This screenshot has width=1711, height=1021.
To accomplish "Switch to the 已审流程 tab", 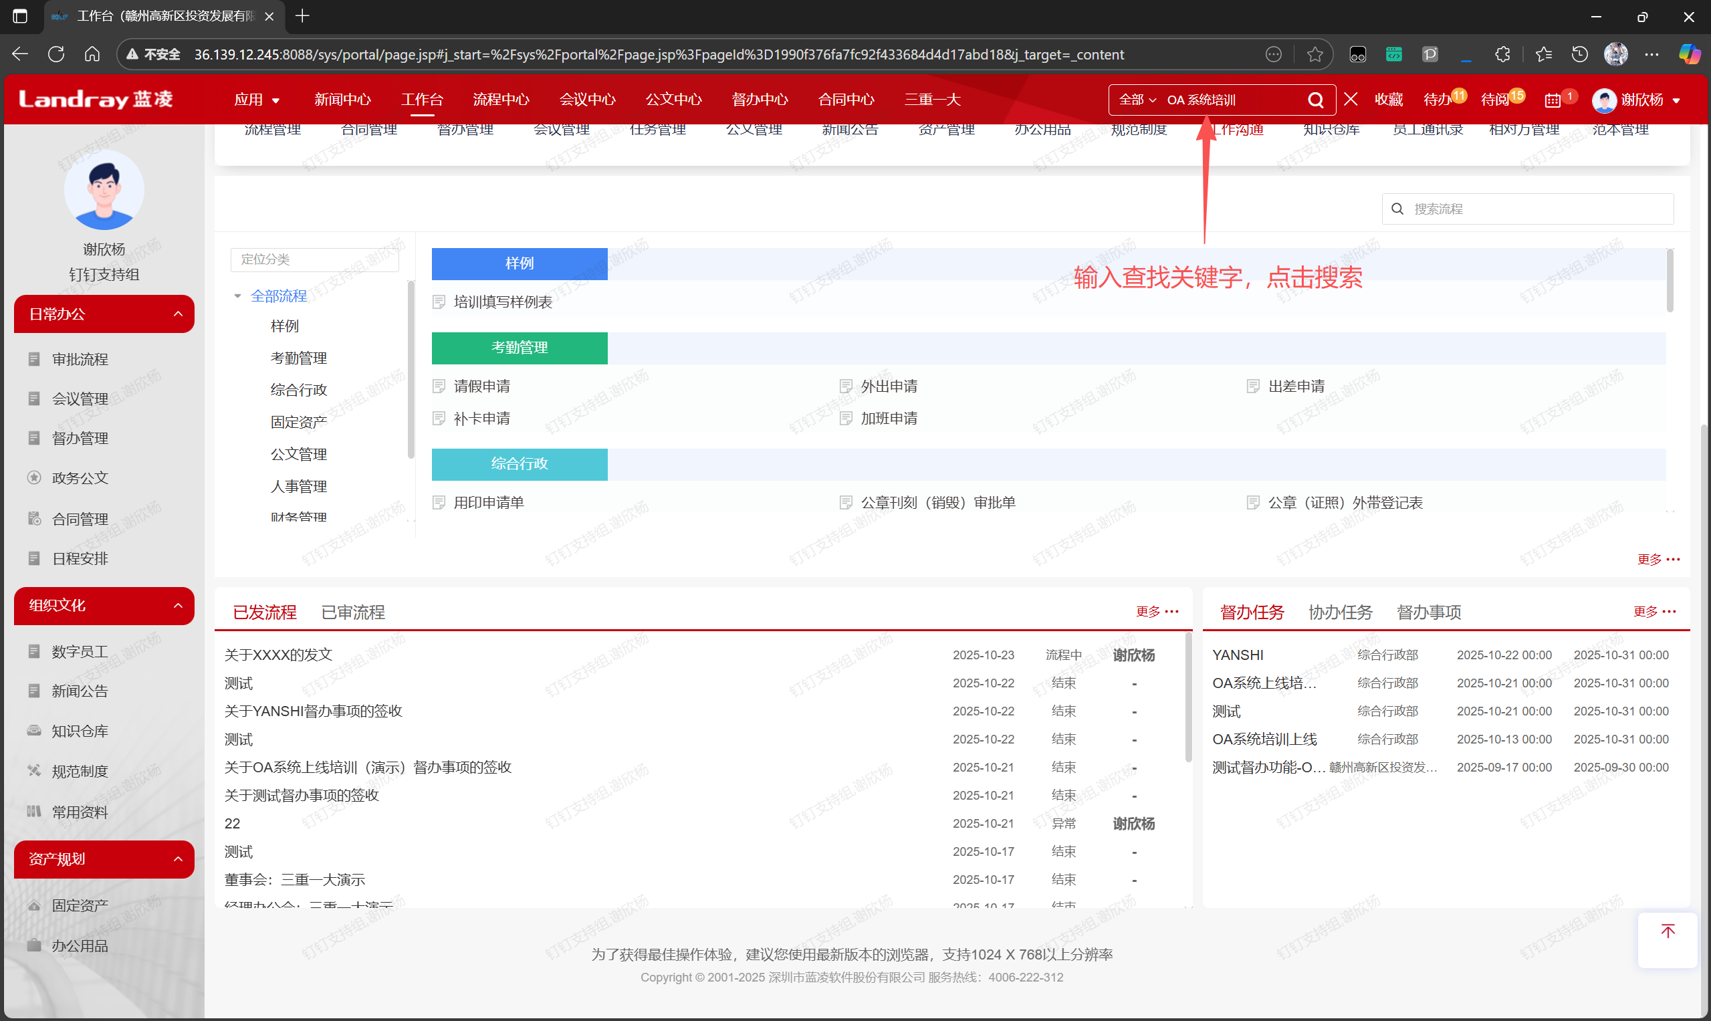I will click(x=353, y=612).
